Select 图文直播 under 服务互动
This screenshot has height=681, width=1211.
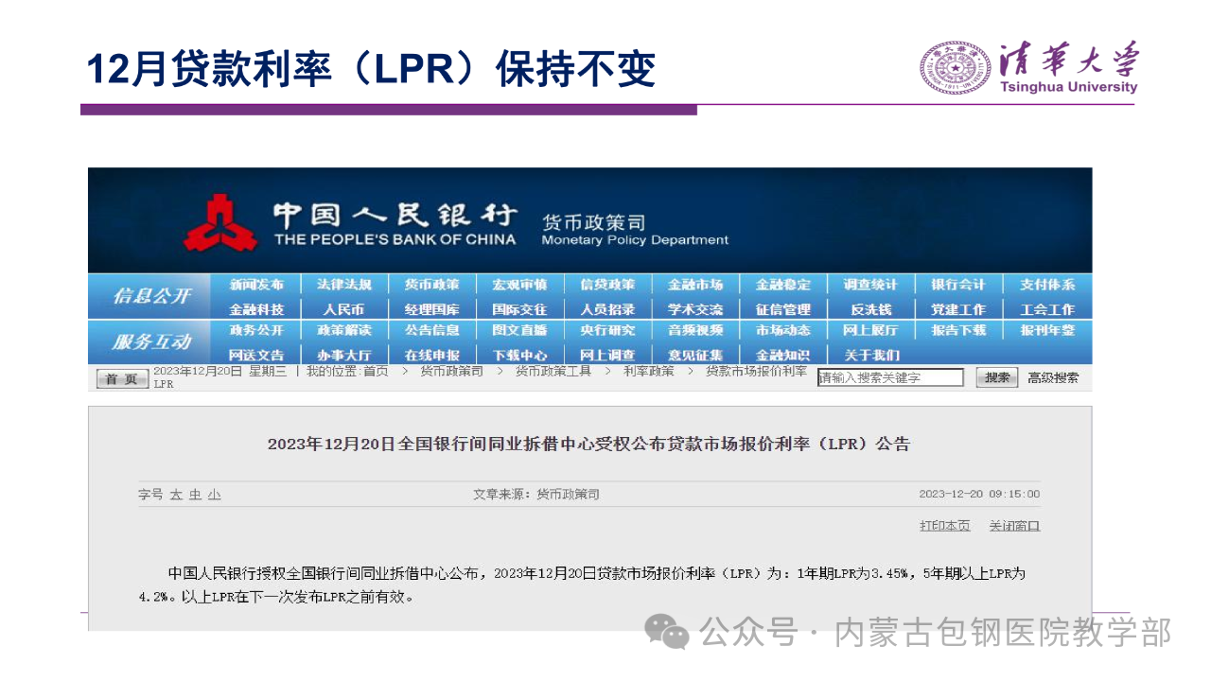tap(519, 331)
